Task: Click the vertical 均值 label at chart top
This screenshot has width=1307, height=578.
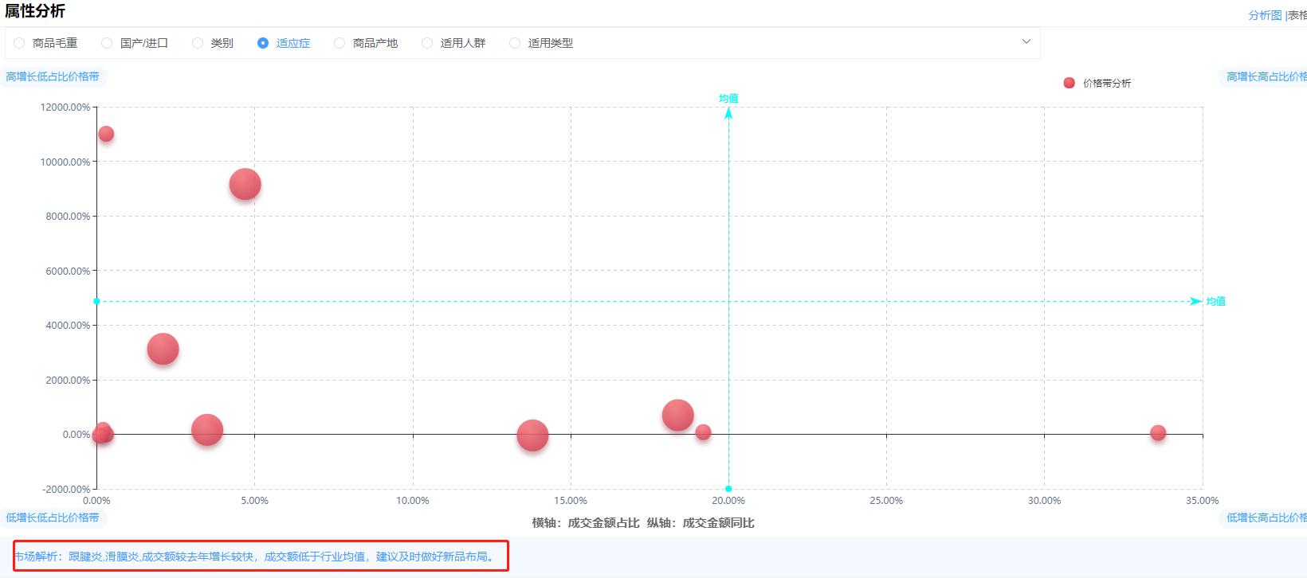Action: [728, 98]
